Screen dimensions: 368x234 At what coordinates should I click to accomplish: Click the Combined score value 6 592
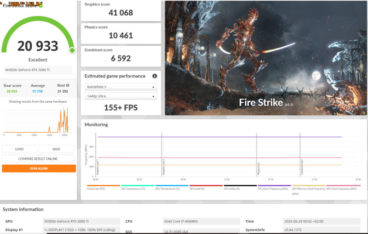pos(121,58)
